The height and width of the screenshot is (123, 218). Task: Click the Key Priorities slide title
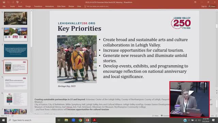(79, 28)
